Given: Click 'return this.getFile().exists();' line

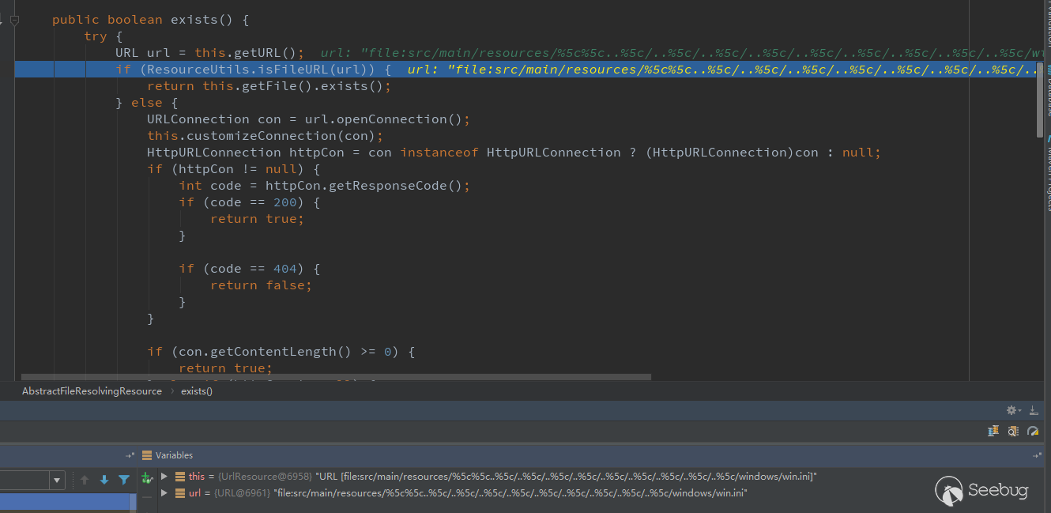Looking at the screenshot, I should point(269,86).
